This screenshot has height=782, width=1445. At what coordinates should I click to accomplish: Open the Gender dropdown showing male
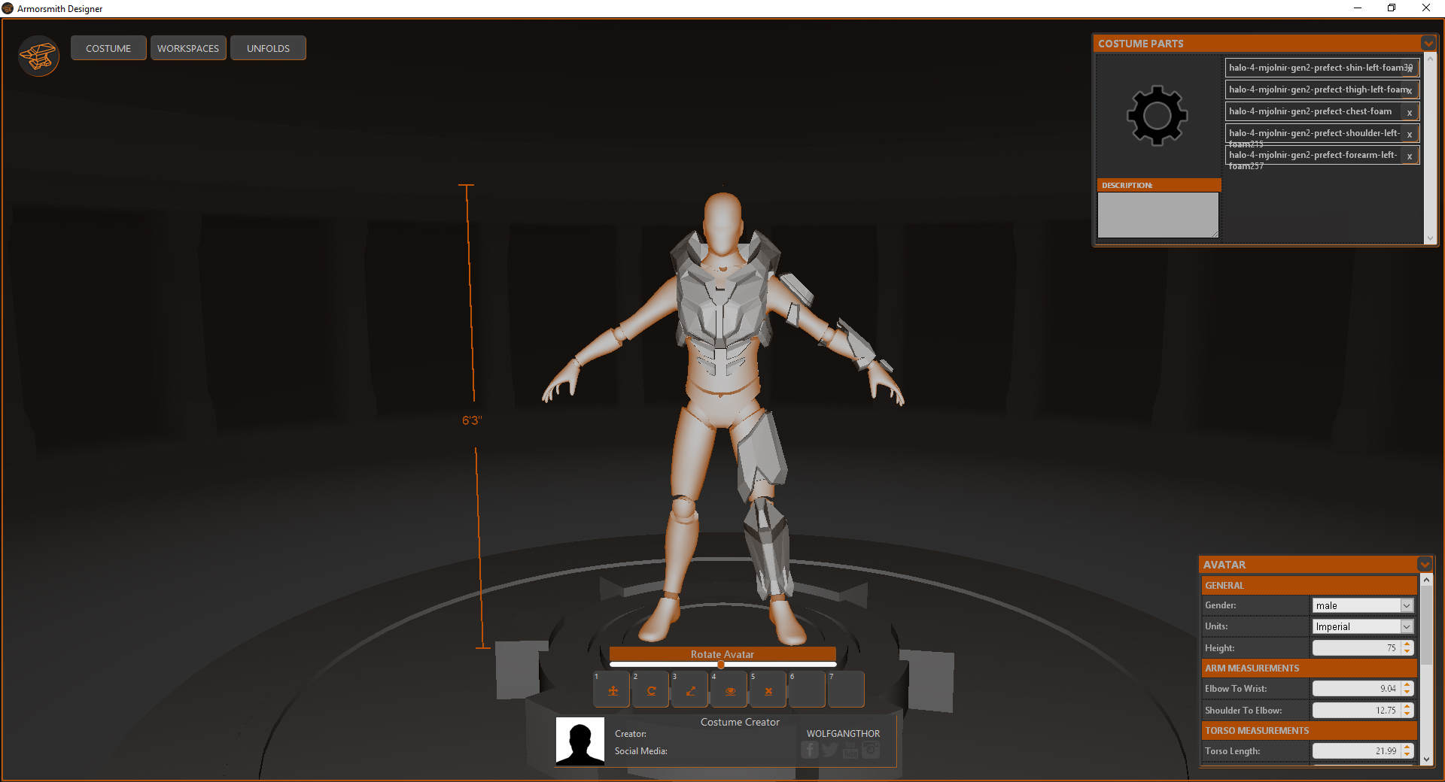point(1363,605)
